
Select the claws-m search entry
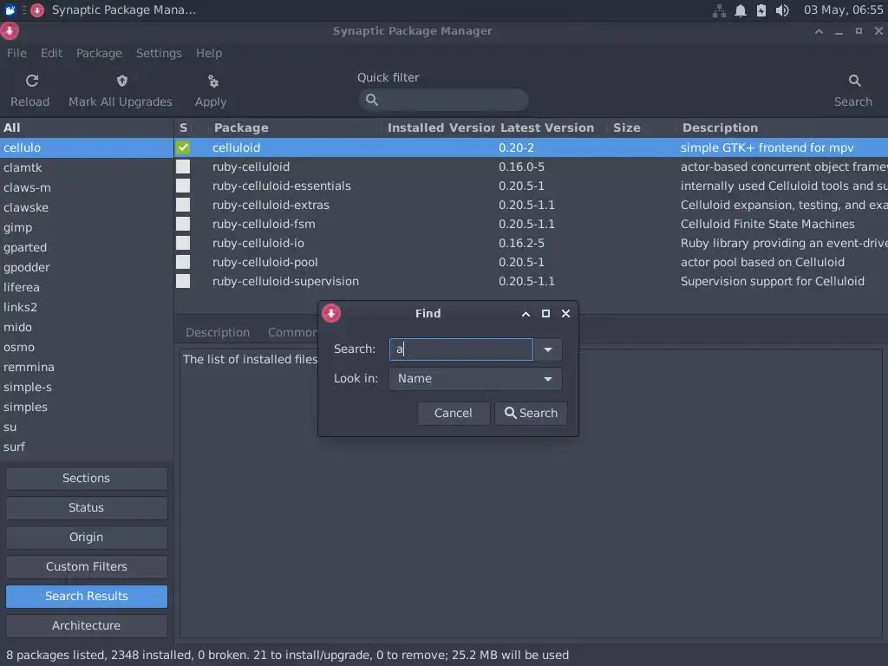[x=87, y=187]
